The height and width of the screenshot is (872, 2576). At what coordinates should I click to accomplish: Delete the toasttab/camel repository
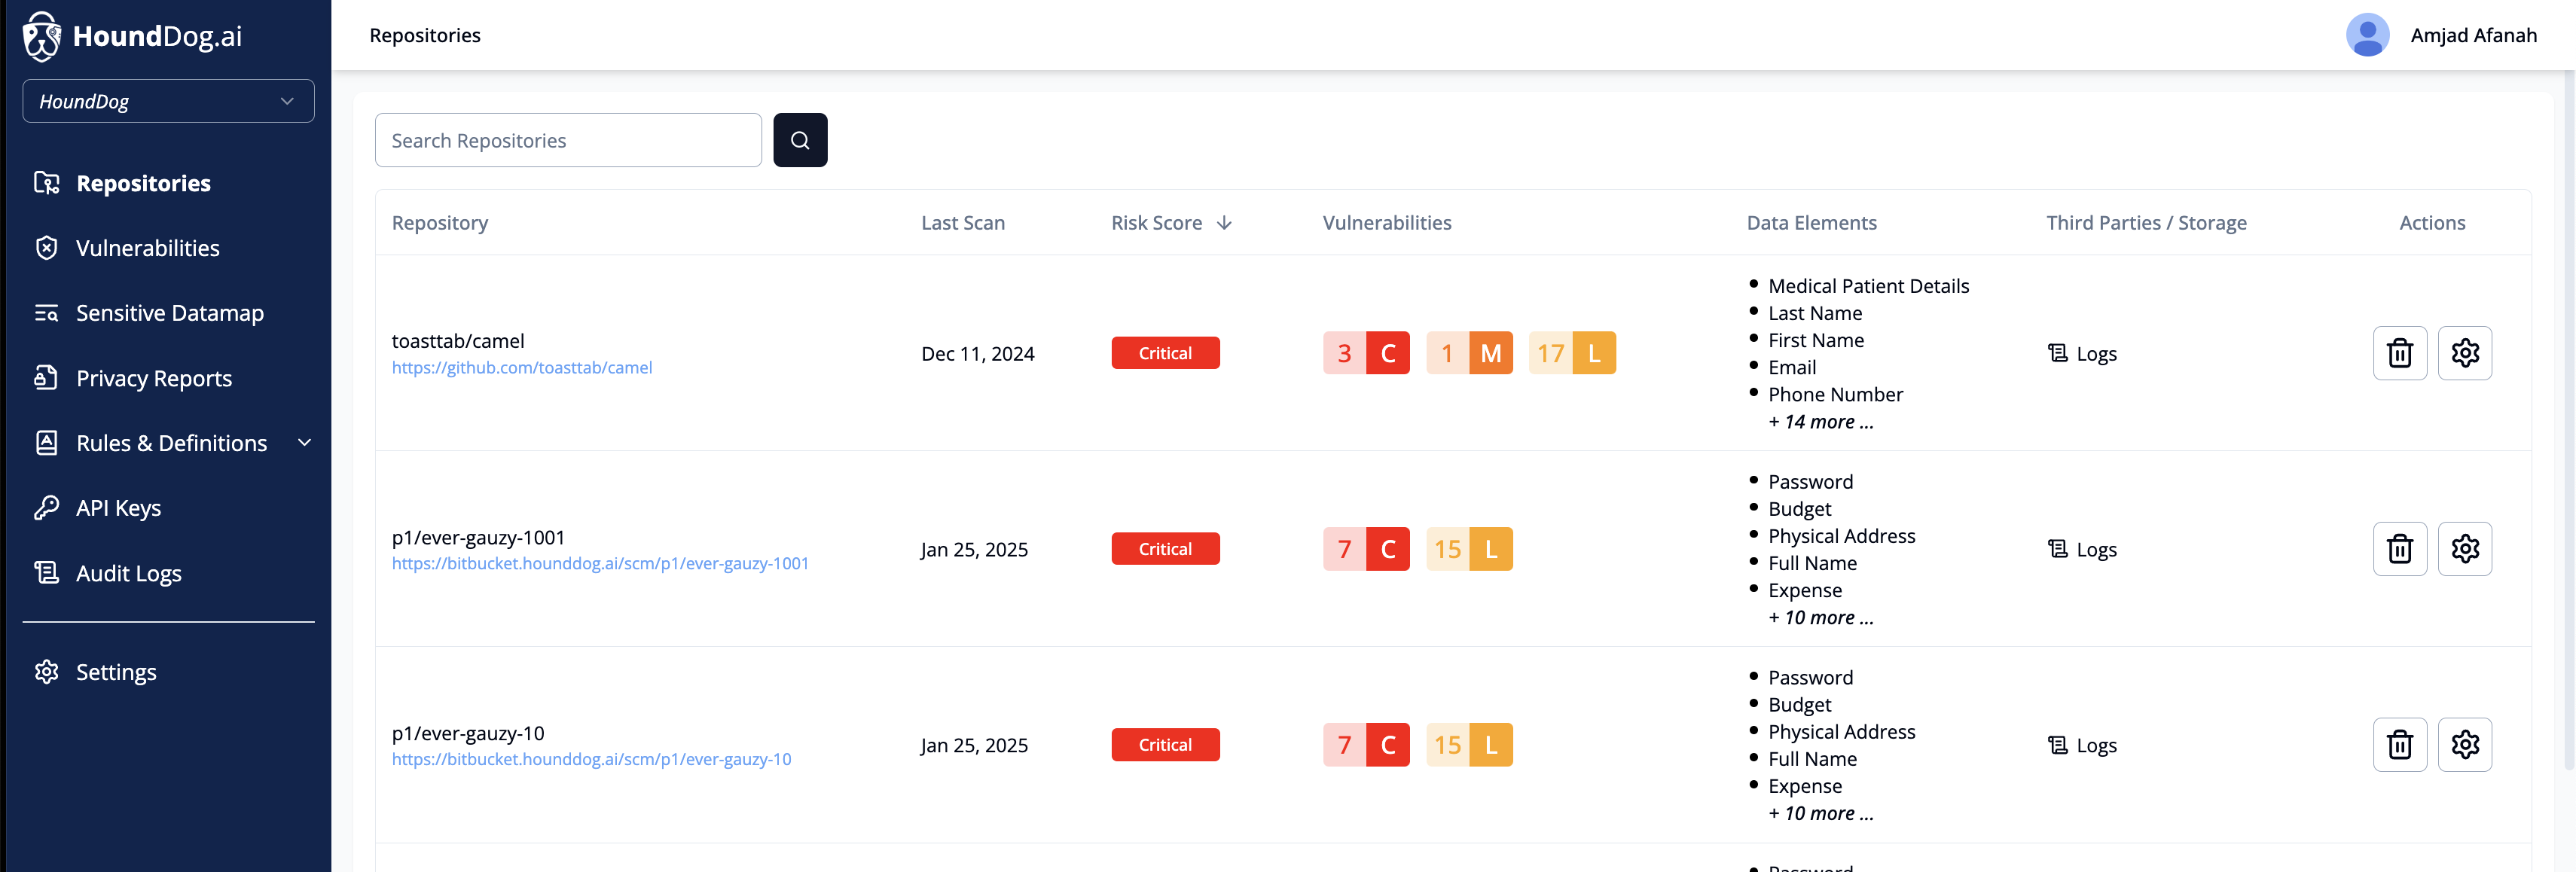click(x=2399, y=353)
